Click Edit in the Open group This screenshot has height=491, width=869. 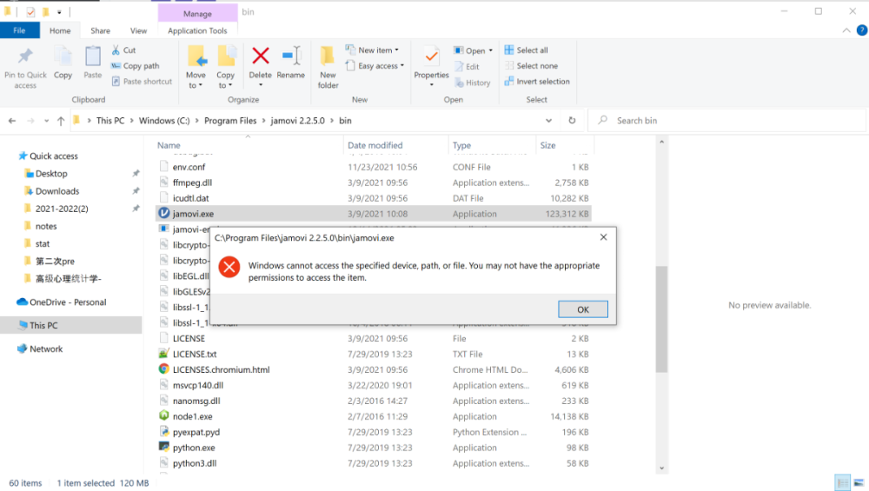[x=467, y=67]
